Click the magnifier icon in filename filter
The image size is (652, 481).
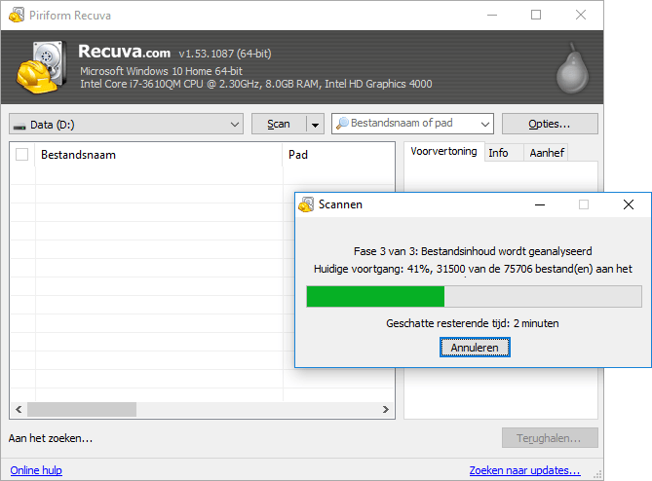pyautogui.click(x=342, y=123)
